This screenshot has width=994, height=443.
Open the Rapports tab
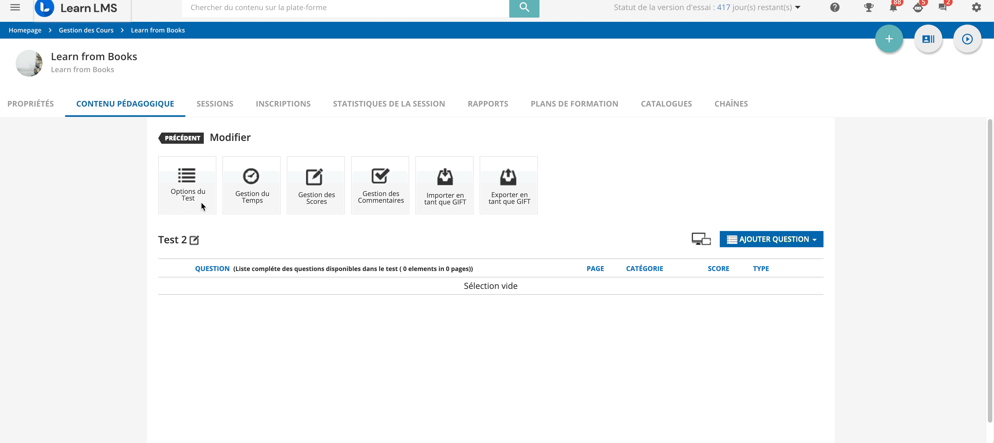point(488,103)
